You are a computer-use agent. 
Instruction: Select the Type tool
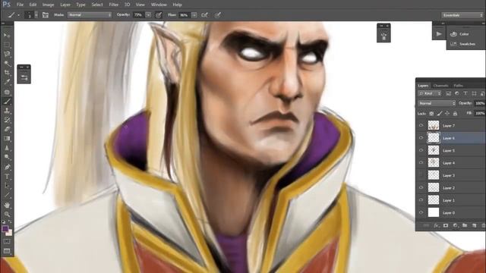(7, 177)
